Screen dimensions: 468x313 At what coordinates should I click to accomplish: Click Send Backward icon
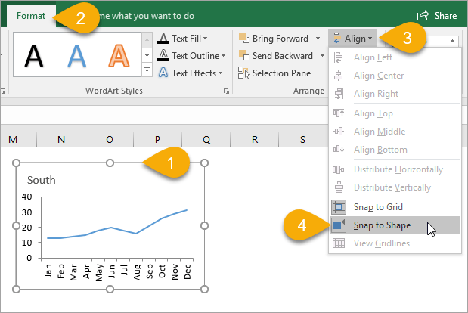pyautogui.click(x=243, y=56)
